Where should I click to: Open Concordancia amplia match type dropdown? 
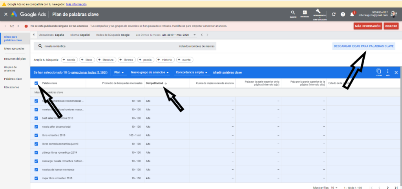click(192, 73)
